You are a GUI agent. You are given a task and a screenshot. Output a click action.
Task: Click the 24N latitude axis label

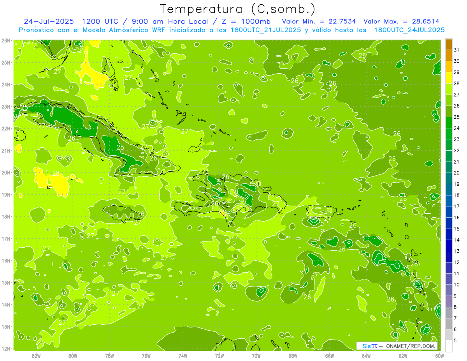[5, 85]
